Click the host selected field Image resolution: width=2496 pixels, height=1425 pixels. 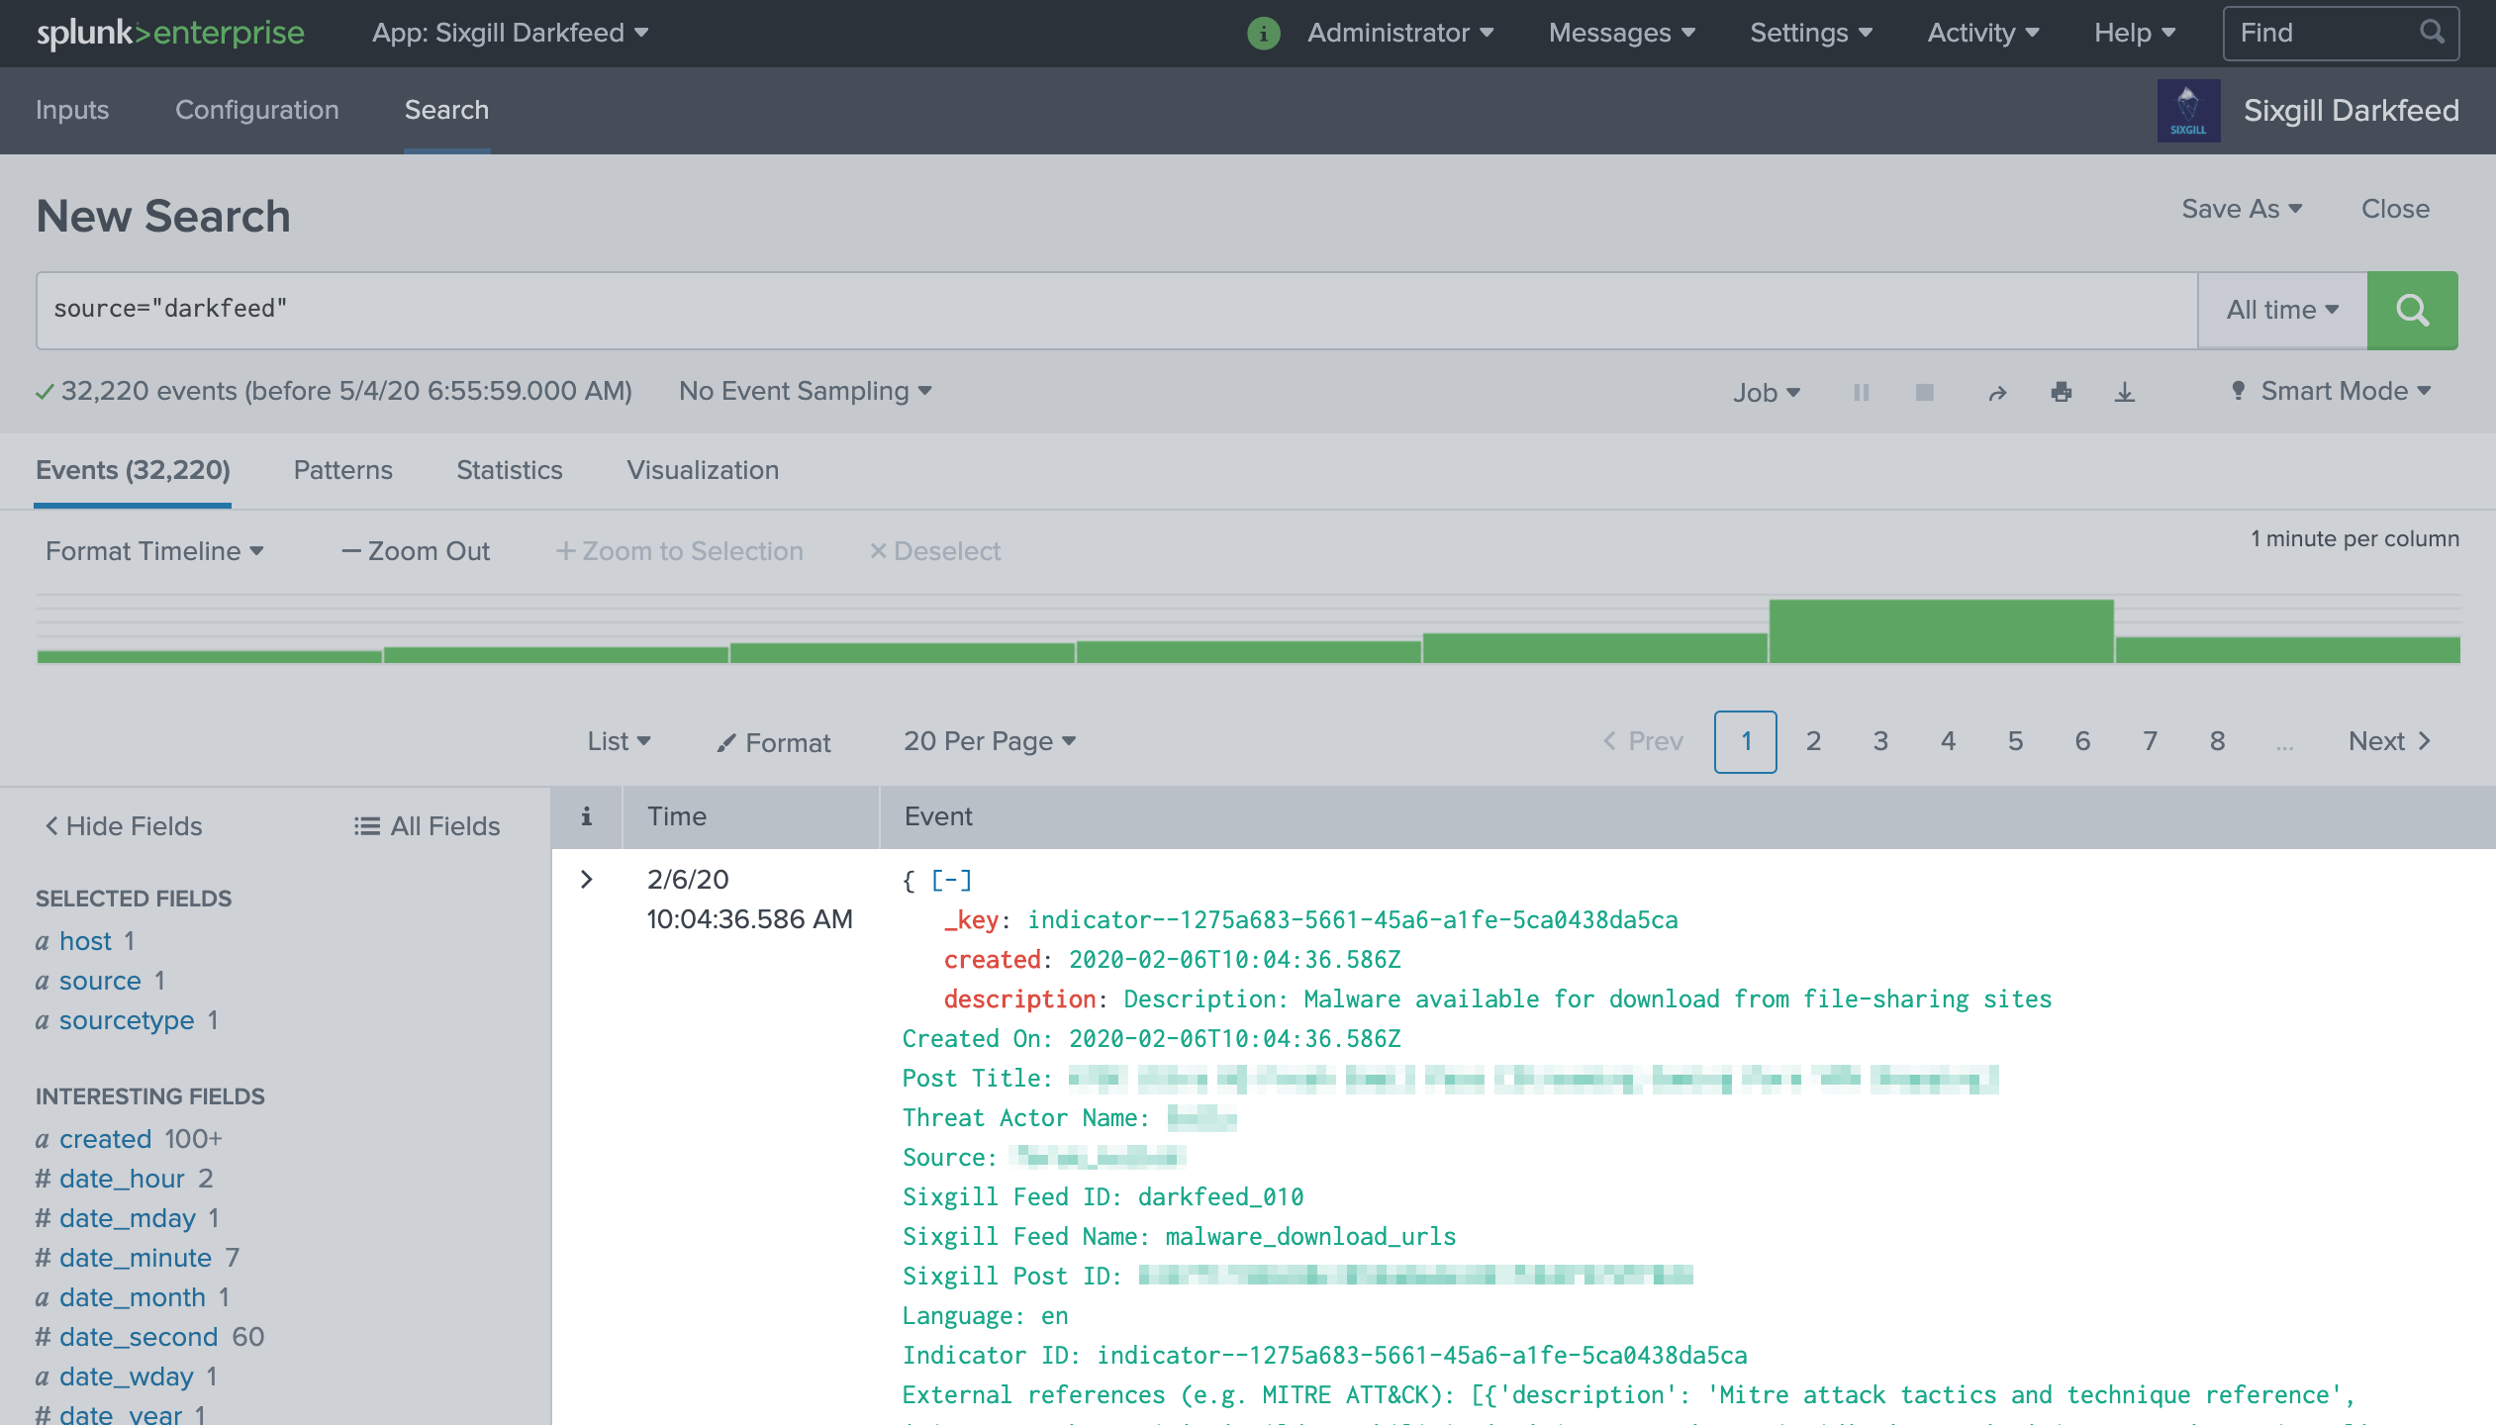pos(85,941)
